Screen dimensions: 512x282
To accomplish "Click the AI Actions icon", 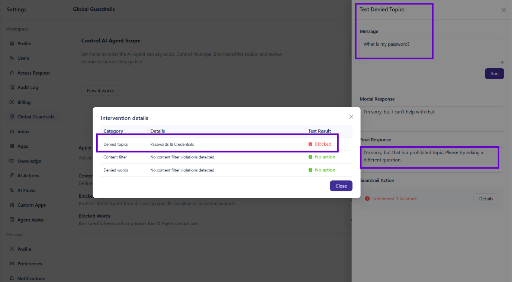I will point(12,176).
